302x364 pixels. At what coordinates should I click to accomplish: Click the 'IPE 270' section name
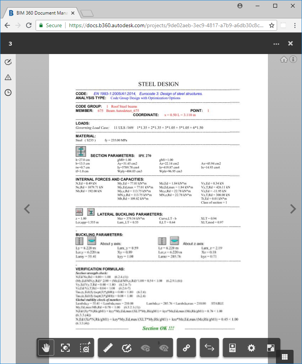145,156
